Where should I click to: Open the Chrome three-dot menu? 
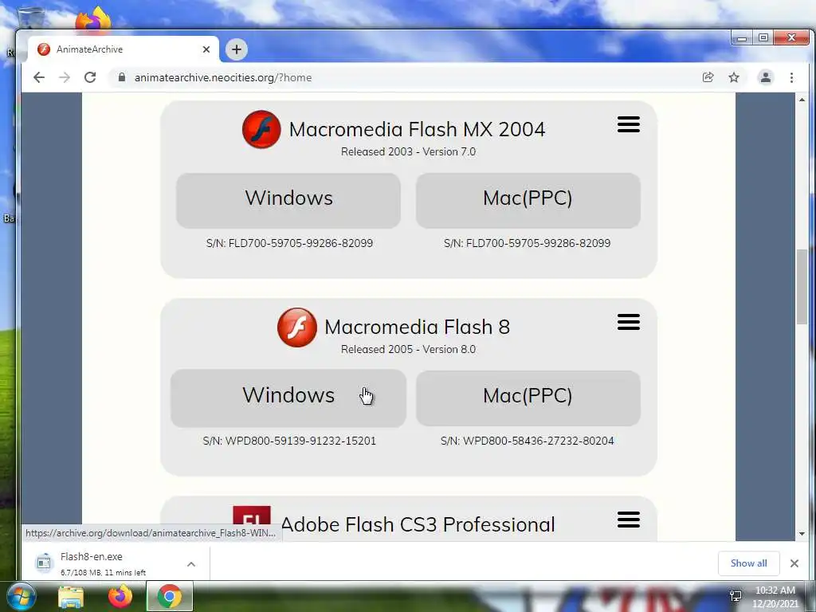791,77
